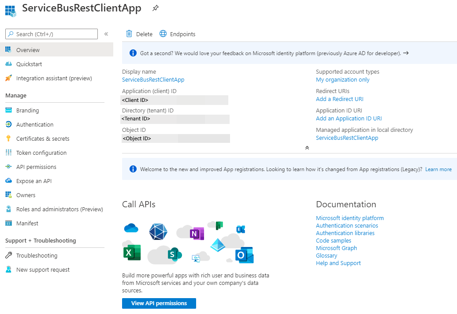Click the Authentication arrow icon

coord(9,124)
